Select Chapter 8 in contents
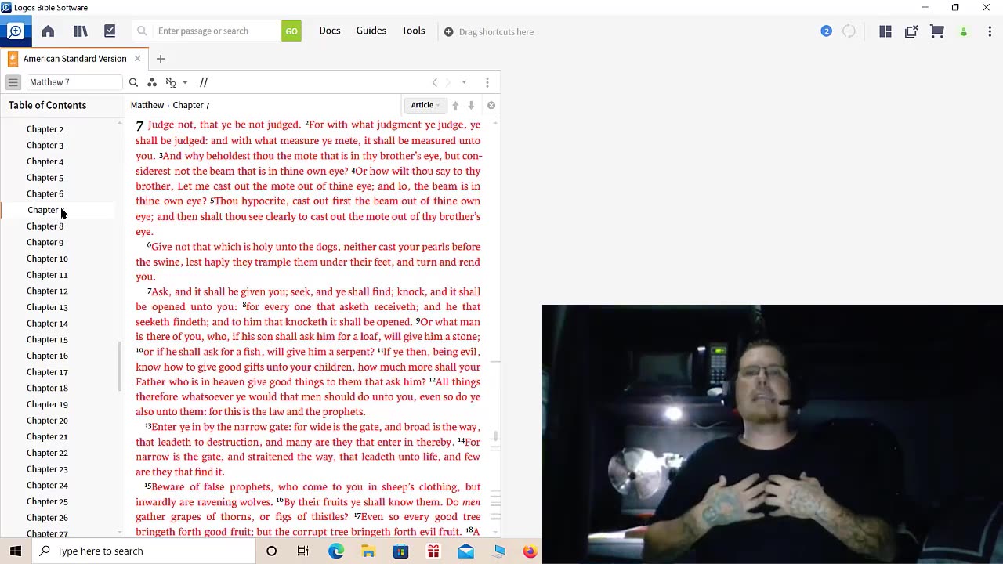Image resolution: width=1003 pixels, height=564 pixels. tap(45, 226)
